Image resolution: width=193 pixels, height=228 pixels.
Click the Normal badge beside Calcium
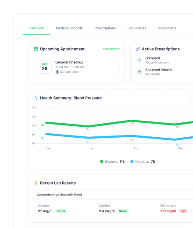click(123, 211)
